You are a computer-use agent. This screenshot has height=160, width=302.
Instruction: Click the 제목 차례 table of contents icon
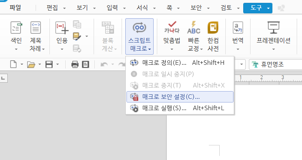click(36, 28)
